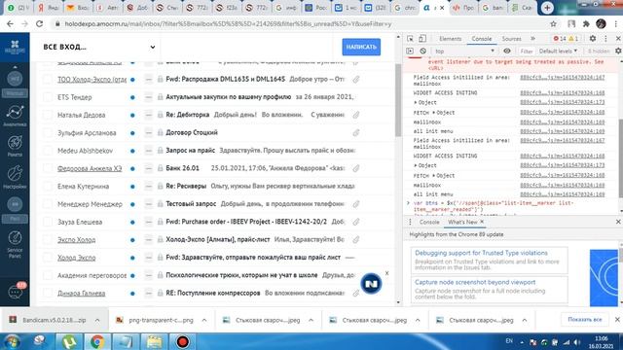Open DevTools settings gear
This screenshot has height=350, width=623.
click(x=593, y=39)
